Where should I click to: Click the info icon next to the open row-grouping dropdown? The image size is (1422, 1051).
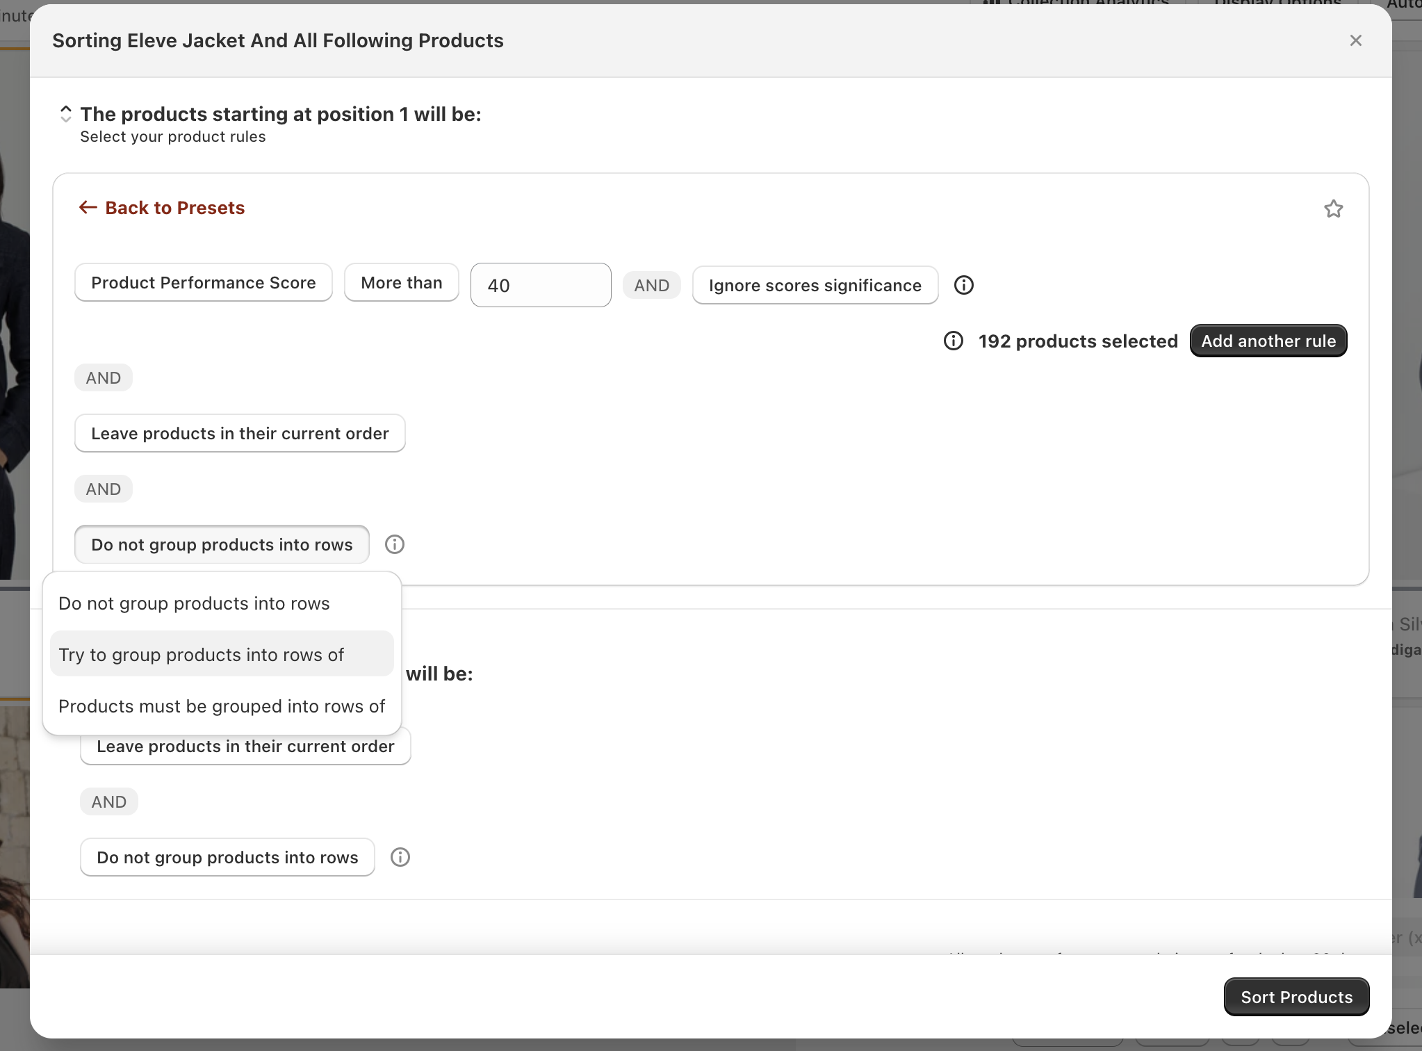pyautogui.click(x=395, y=544)
